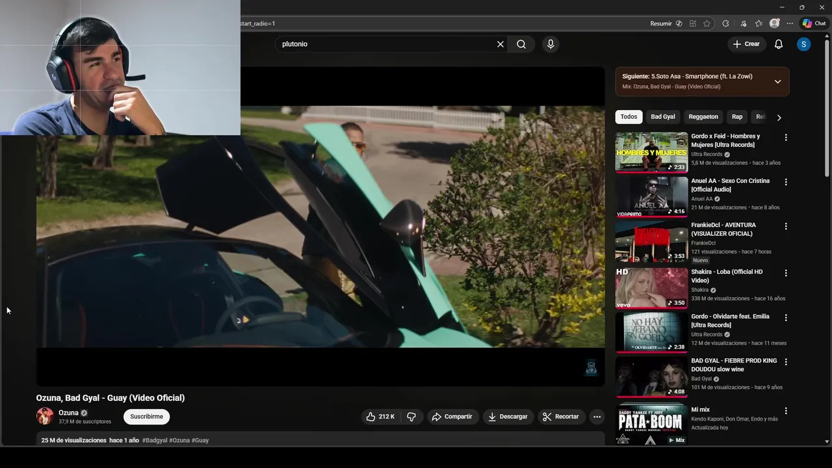Open more actions menu beside Recortar
This screenshot has height=468, width=832.
597,417
